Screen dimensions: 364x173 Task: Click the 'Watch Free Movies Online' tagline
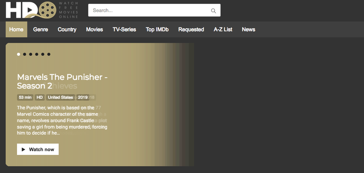click(68, 10)
